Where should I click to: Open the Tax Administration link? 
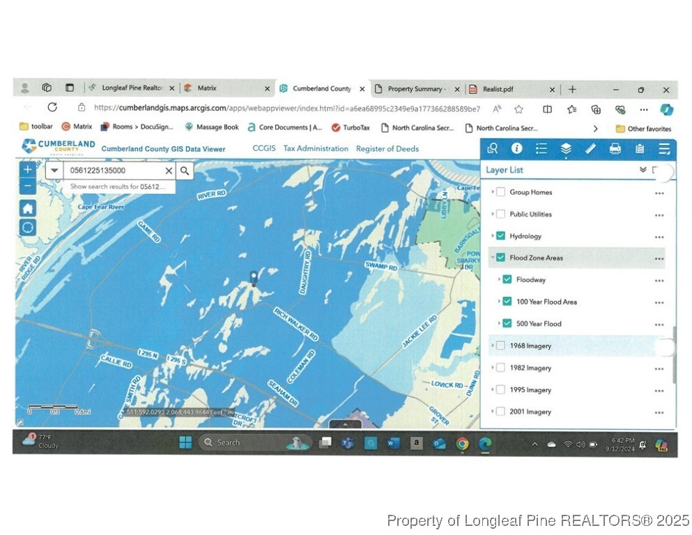(x=316, y=148)
